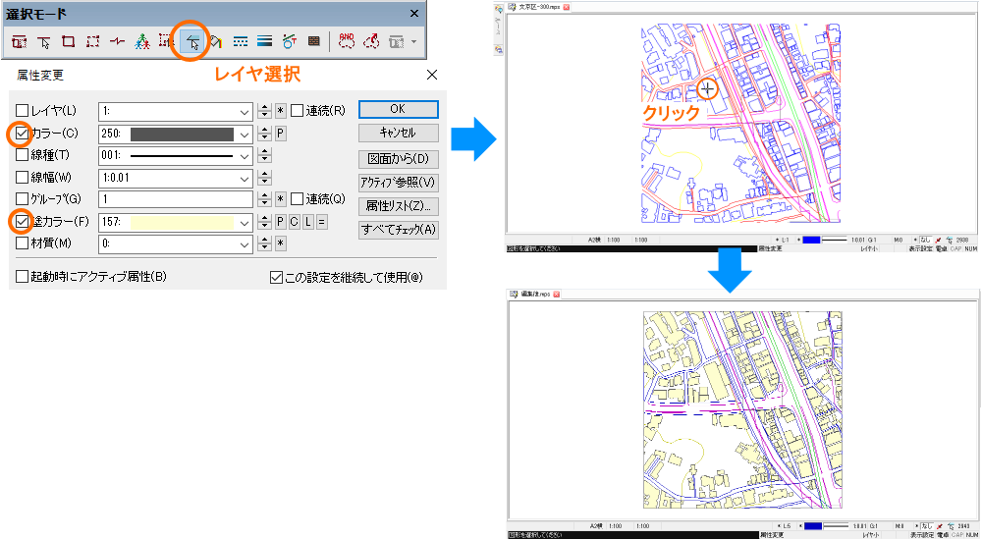Screen dimensions: 982x540
Task: Uncheck この設定を継続して使用(@) checkbox
Action: 276,277
